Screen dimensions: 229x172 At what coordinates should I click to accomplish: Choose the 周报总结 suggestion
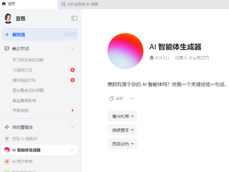123,144
